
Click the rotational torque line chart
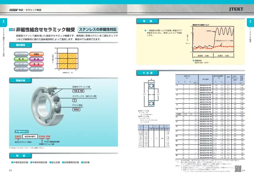click(x=213, y=39)
